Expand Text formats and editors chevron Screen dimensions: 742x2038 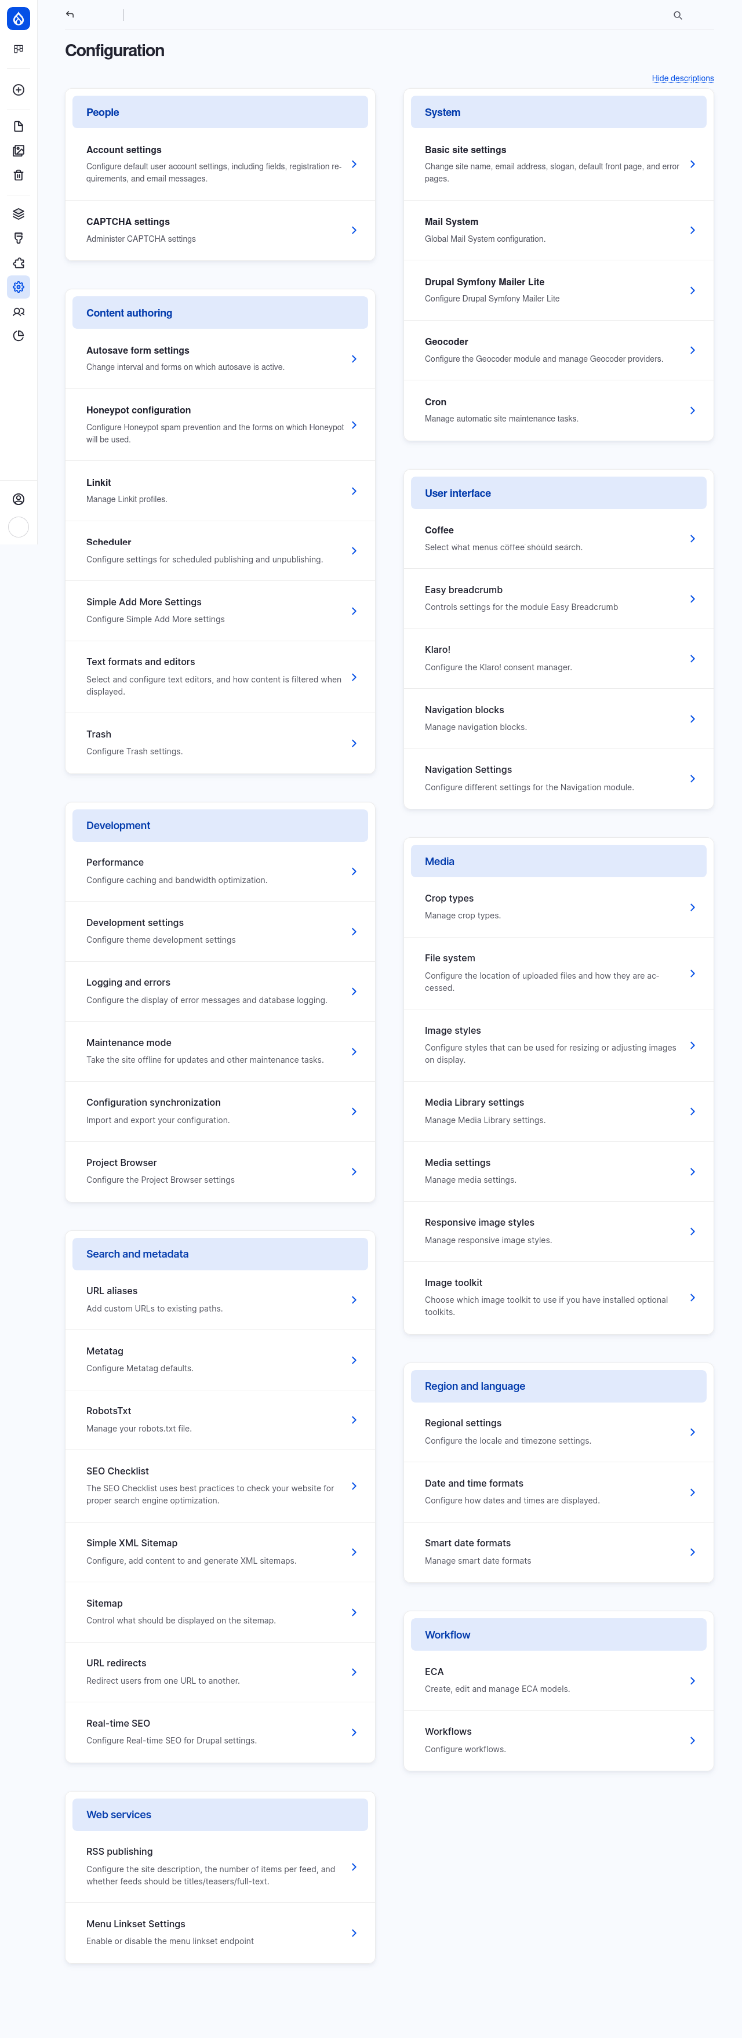pos(354,677)
